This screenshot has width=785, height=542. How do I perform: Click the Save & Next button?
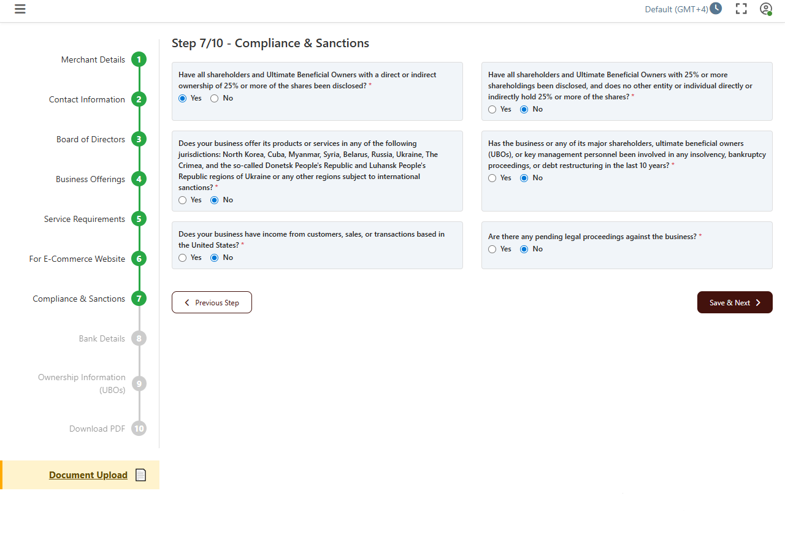pyautogui.click(x=735, y=302)
